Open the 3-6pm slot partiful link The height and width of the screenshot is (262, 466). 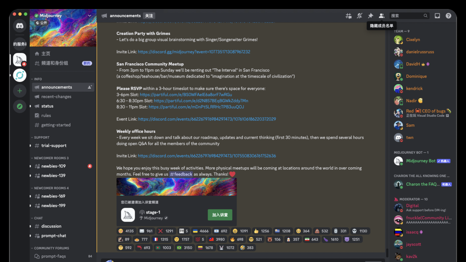(x=186, y=94)
